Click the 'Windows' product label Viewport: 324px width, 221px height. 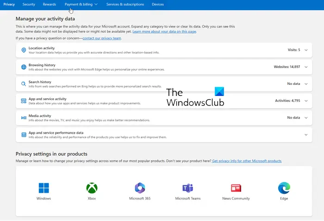(44, 198)
